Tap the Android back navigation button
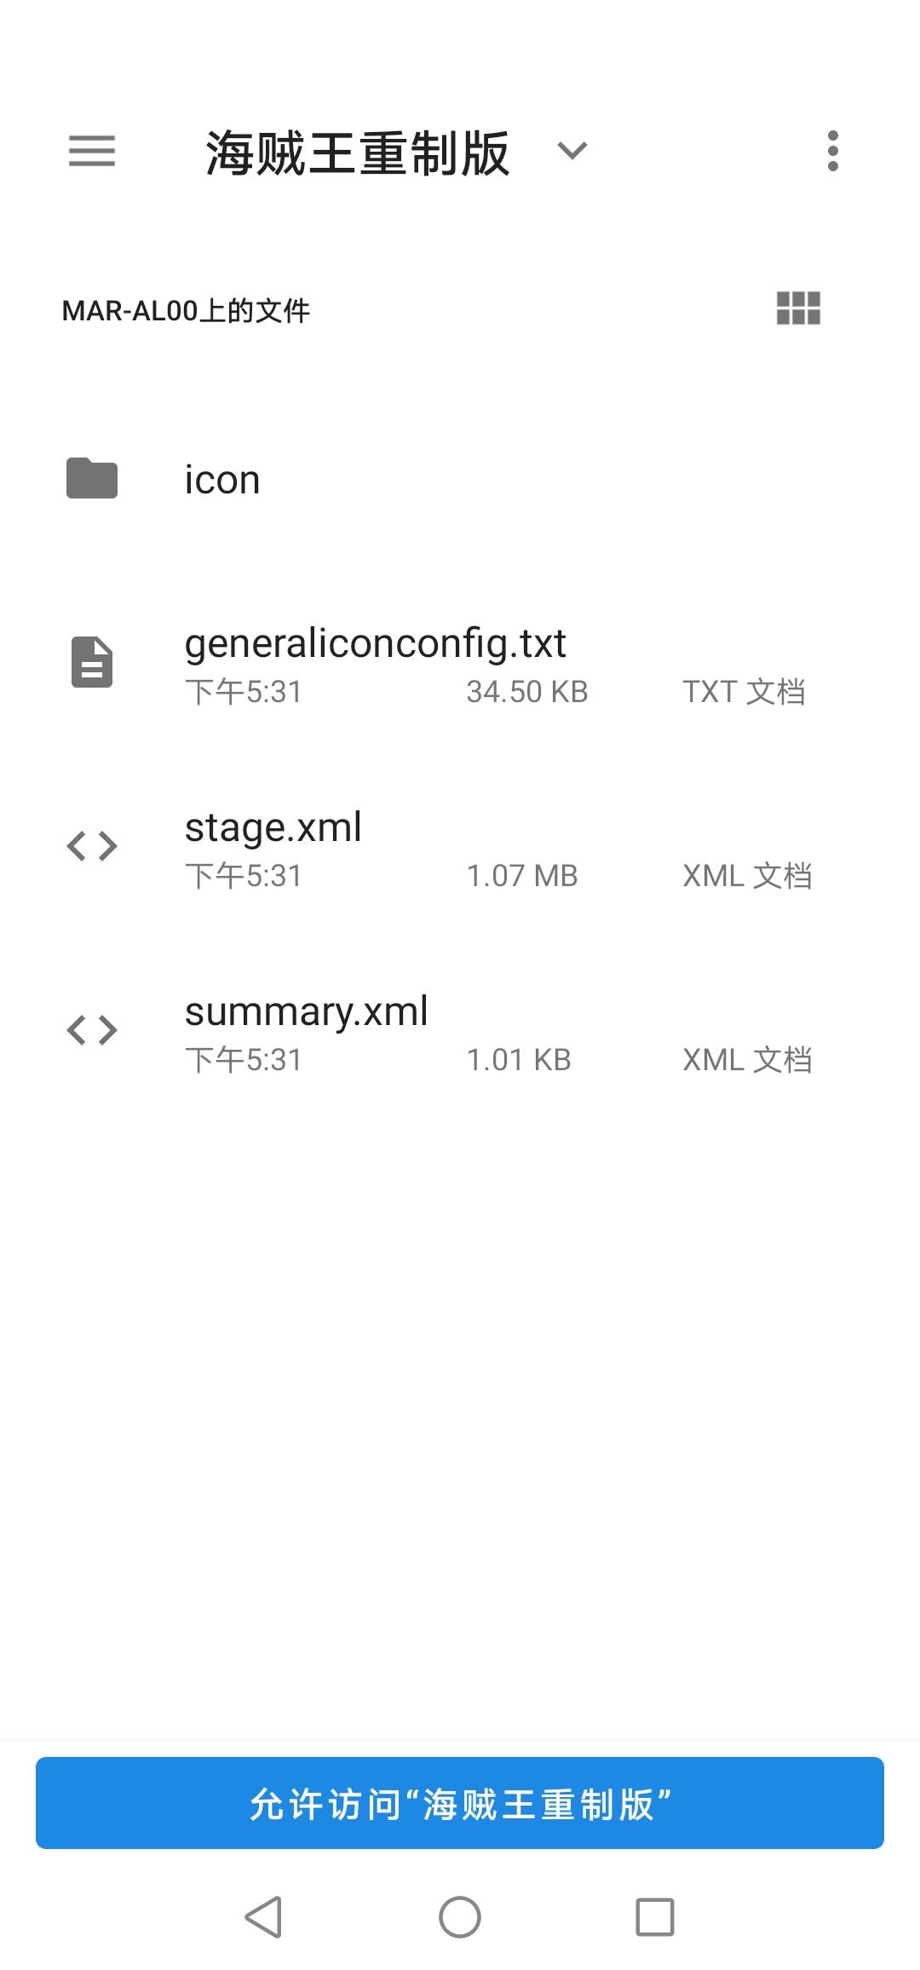 pos(263,1917)
